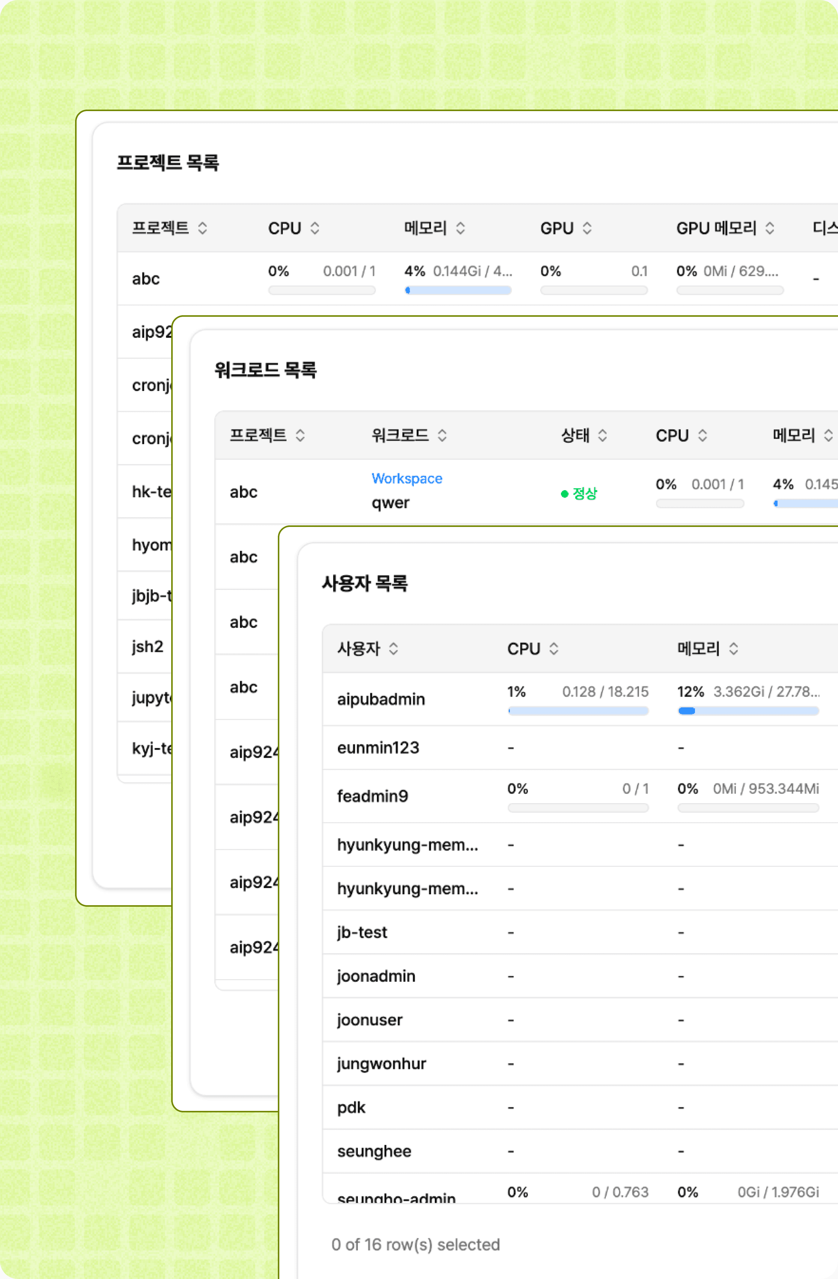Sort project list by GPU column icon
Screen dimensions: 838x1279
pos(587,228)
